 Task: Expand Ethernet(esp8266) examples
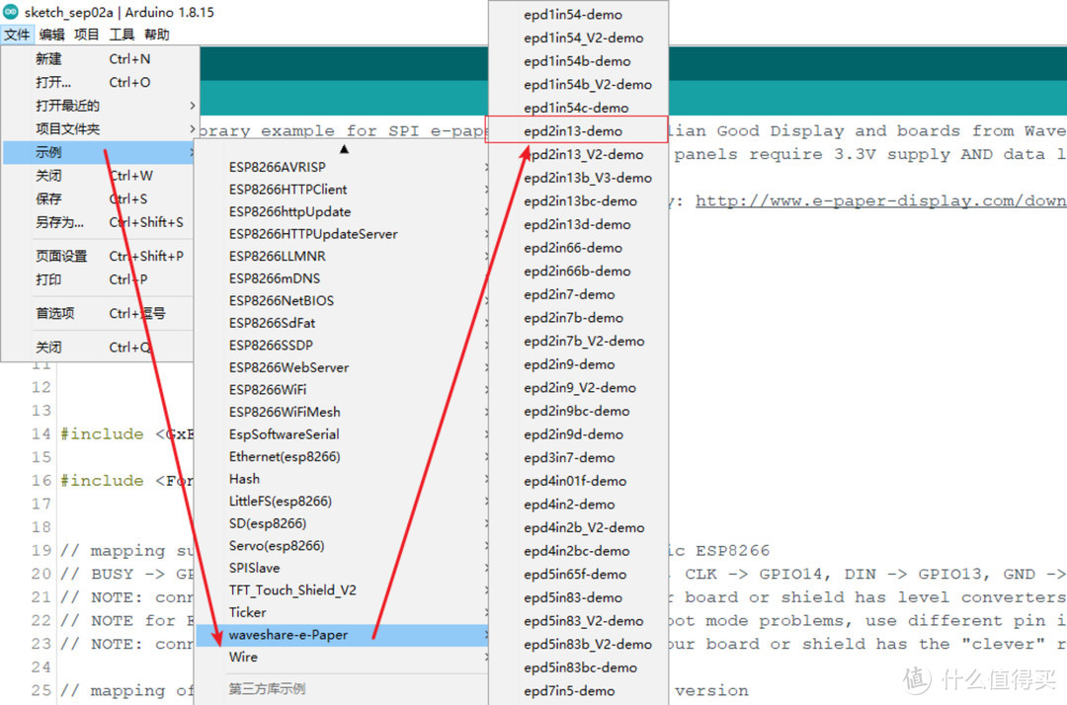tap(342, 456)
